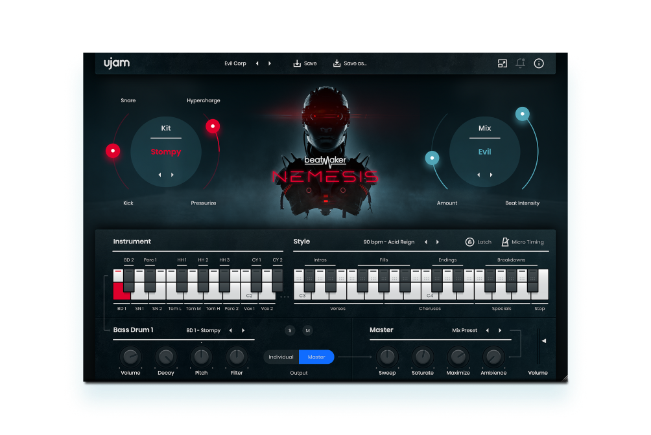Open the Evil mix selector
This screenshot has height=435, width=651.
click(484, 151)
